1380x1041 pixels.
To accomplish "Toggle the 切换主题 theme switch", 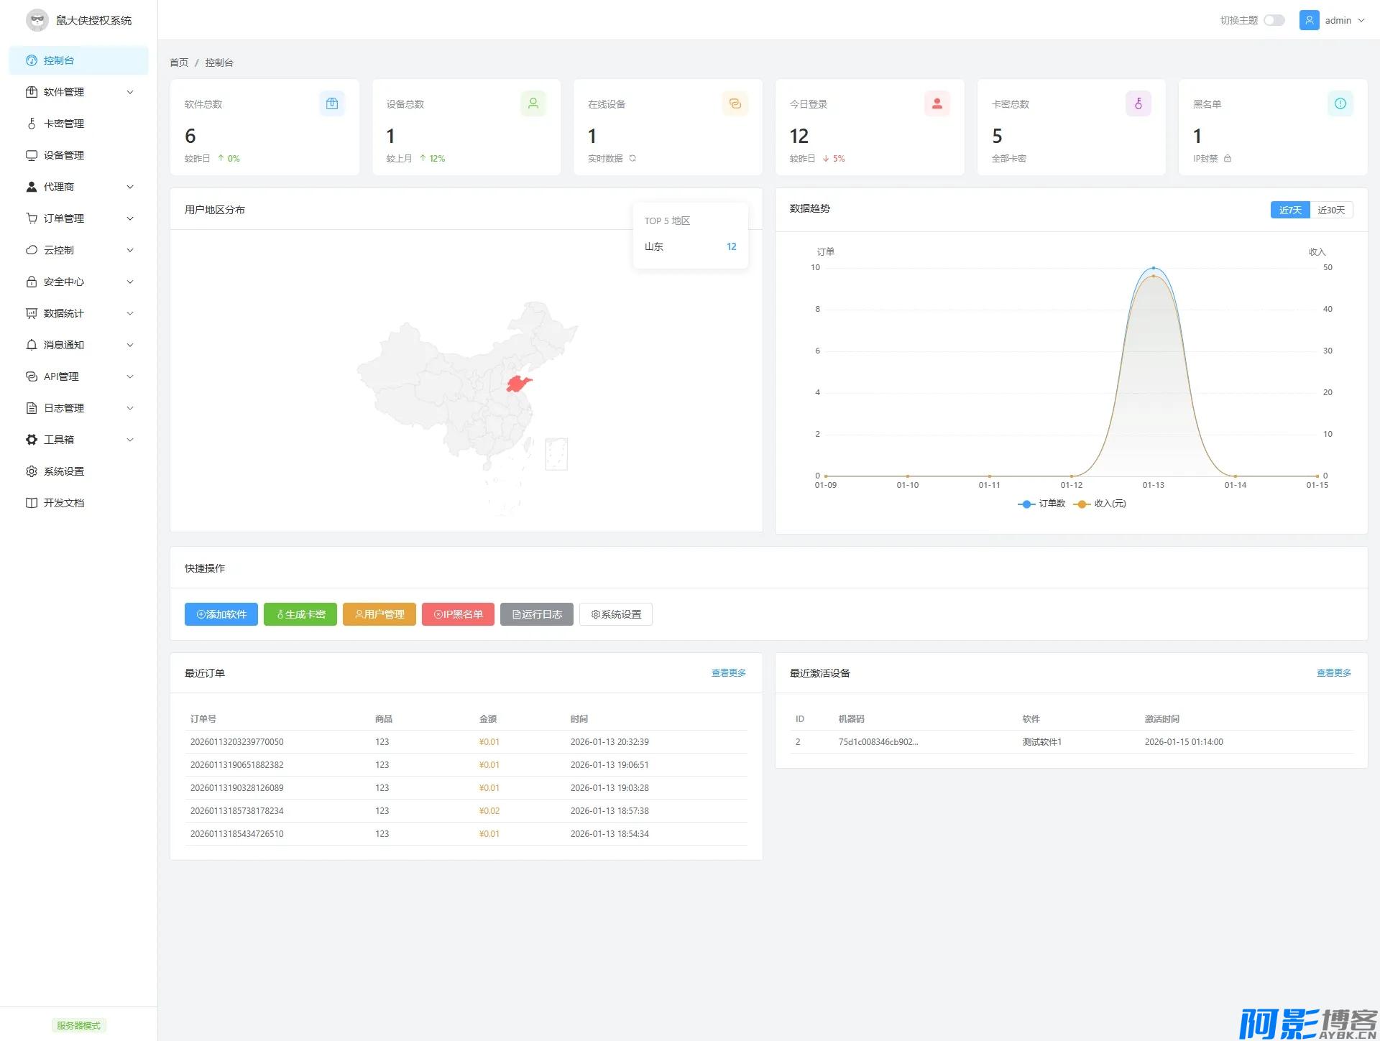I will [1274, 20].
